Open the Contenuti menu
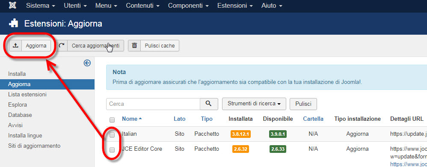Screen dimensions: 427x167 (142, 6)
